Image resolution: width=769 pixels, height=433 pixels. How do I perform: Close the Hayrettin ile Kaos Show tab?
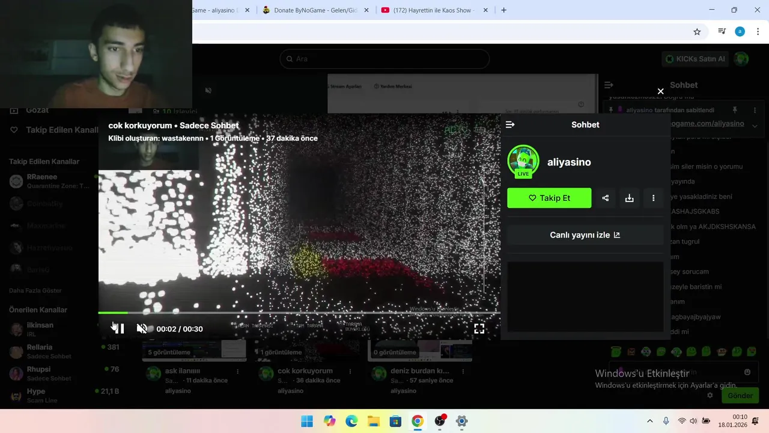pos(485,10)
